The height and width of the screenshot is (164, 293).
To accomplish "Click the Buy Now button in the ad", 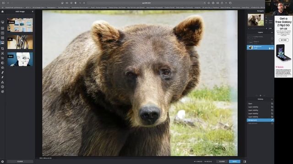I will 283,40.
